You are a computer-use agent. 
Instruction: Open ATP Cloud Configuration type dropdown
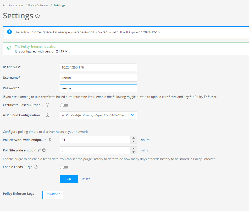tap(98, 115)
